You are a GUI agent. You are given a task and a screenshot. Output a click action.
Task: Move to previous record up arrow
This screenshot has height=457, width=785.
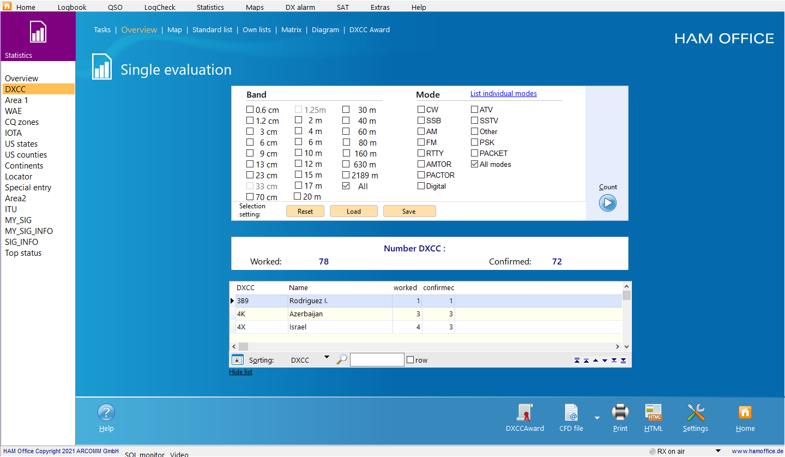(x=595, y=360)
